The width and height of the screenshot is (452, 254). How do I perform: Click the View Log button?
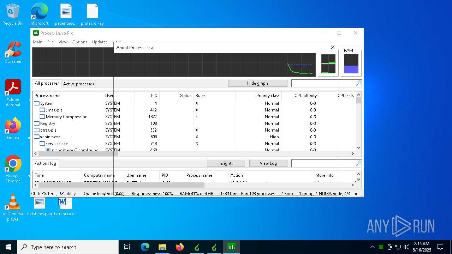point(268,163)
